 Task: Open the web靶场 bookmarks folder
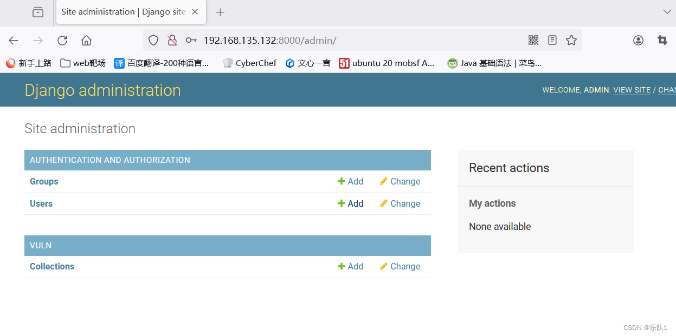pos(83,63)
